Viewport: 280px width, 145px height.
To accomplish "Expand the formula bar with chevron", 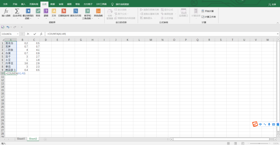I will (278, 34).
